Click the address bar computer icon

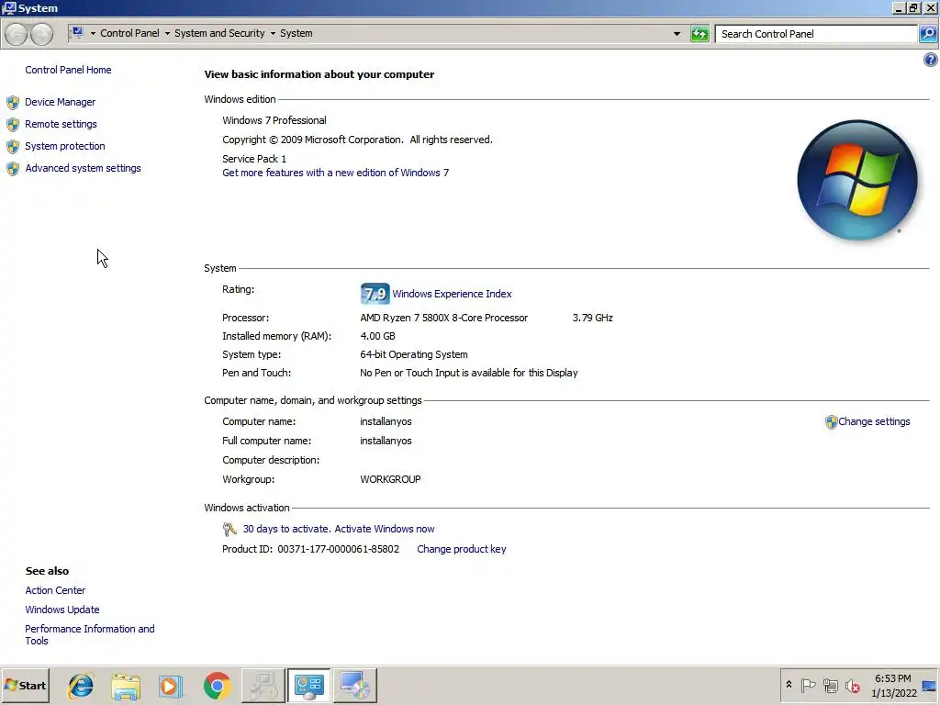click(77, 32)
